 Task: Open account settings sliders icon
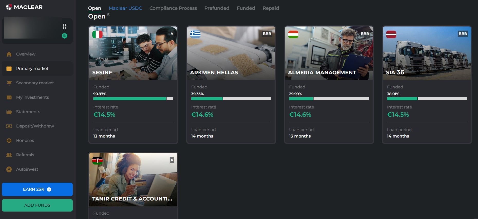pos(65,26)
